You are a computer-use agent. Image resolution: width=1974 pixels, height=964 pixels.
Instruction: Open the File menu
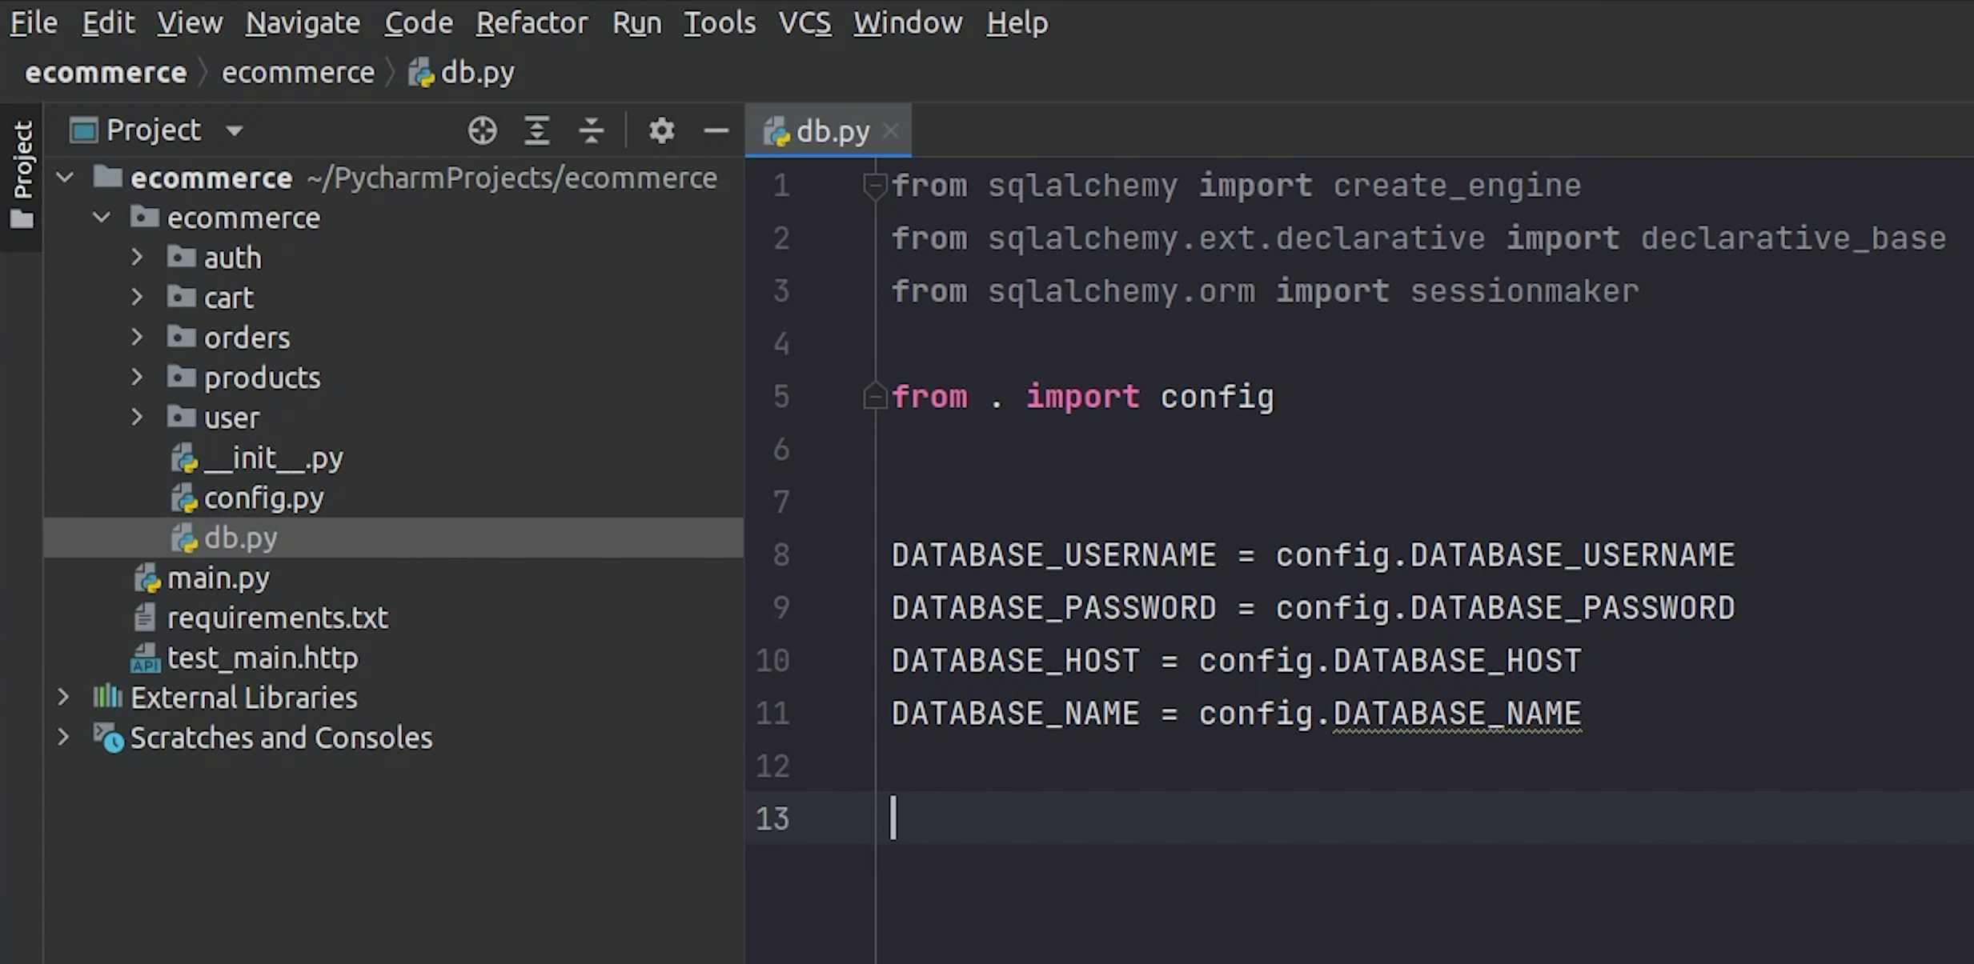33,22
